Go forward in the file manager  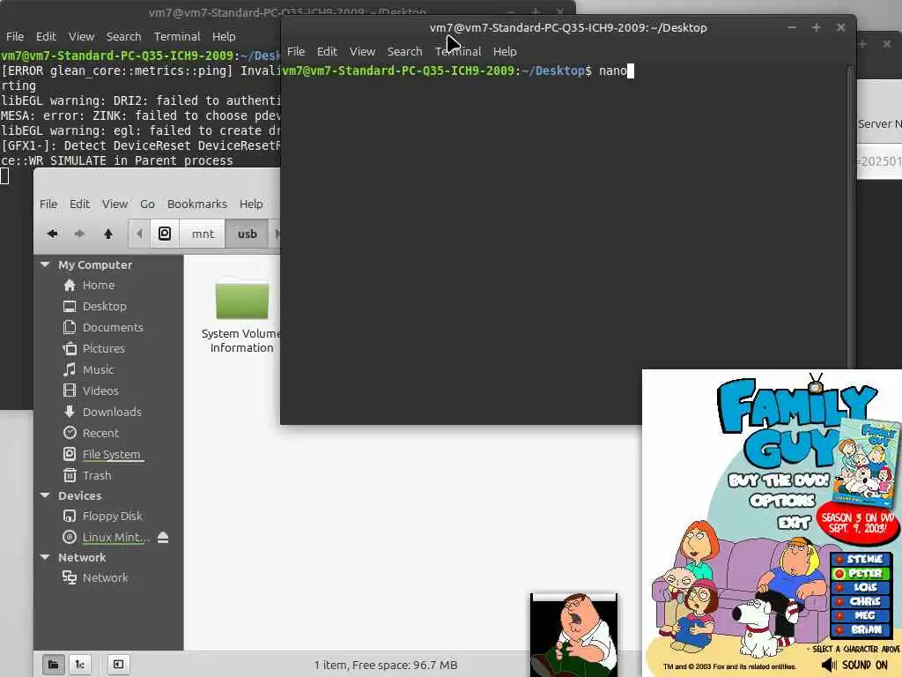coord(79,234)
